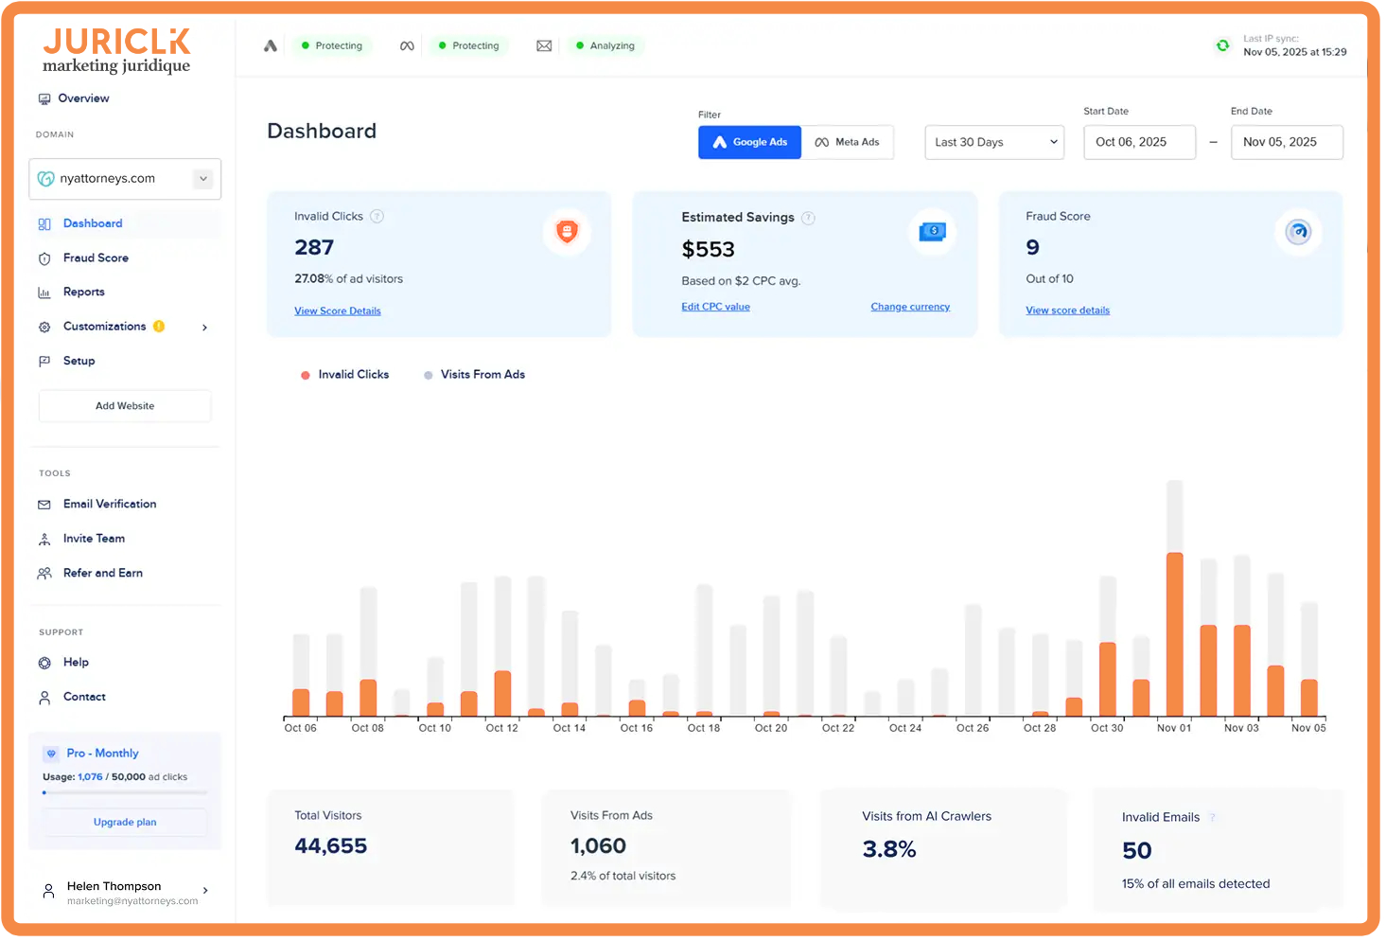This screenshot has height=941, width=1386.
Task: Click the Setup flag icon
Action: (44, 362)
